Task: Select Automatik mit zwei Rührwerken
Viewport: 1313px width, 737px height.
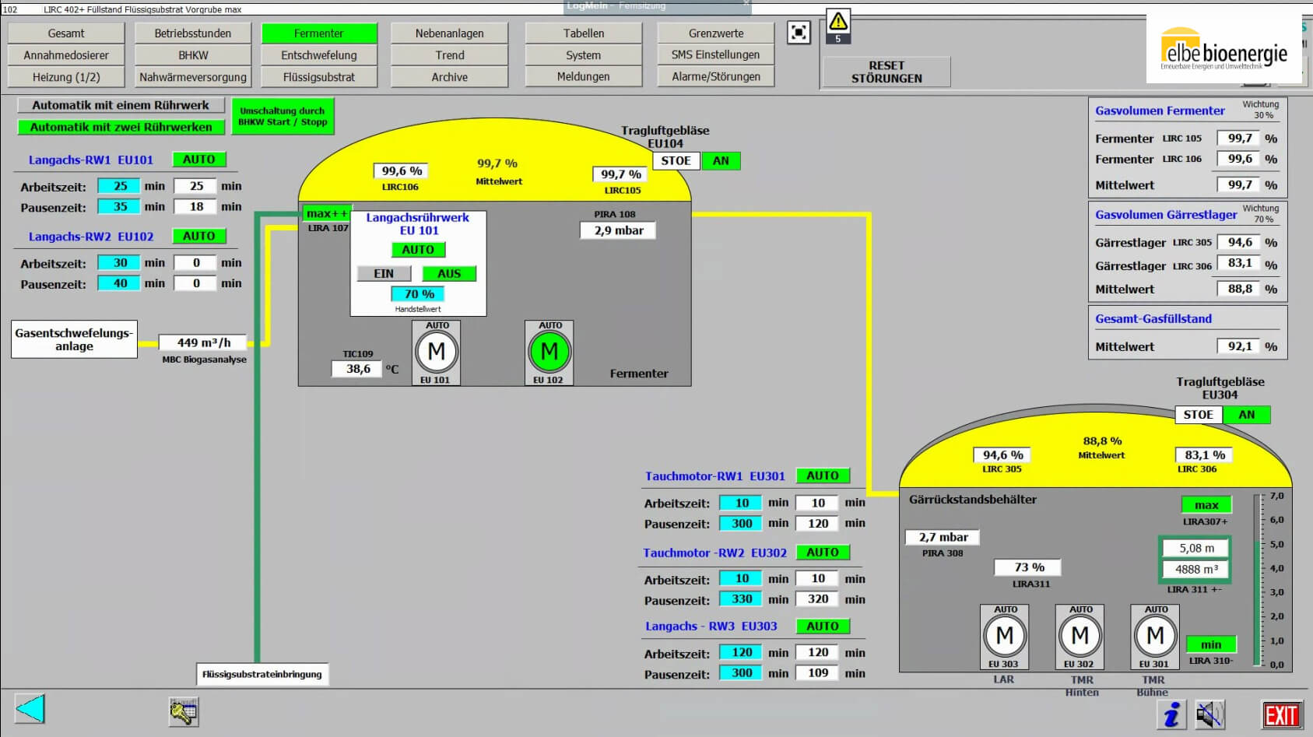Action: [121, 127]
